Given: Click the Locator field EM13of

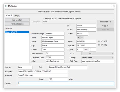Looking at the screenshot, I should click(x=82, y=34).
